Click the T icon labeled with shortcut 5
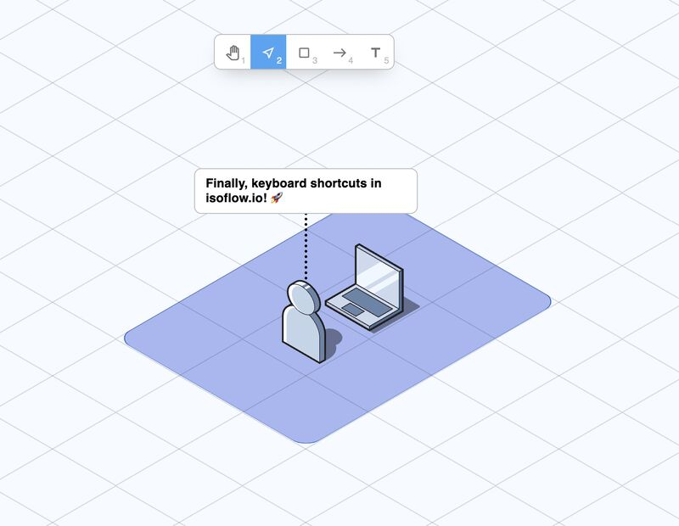The height and width of the screenshot is (526, 679). 373,53
